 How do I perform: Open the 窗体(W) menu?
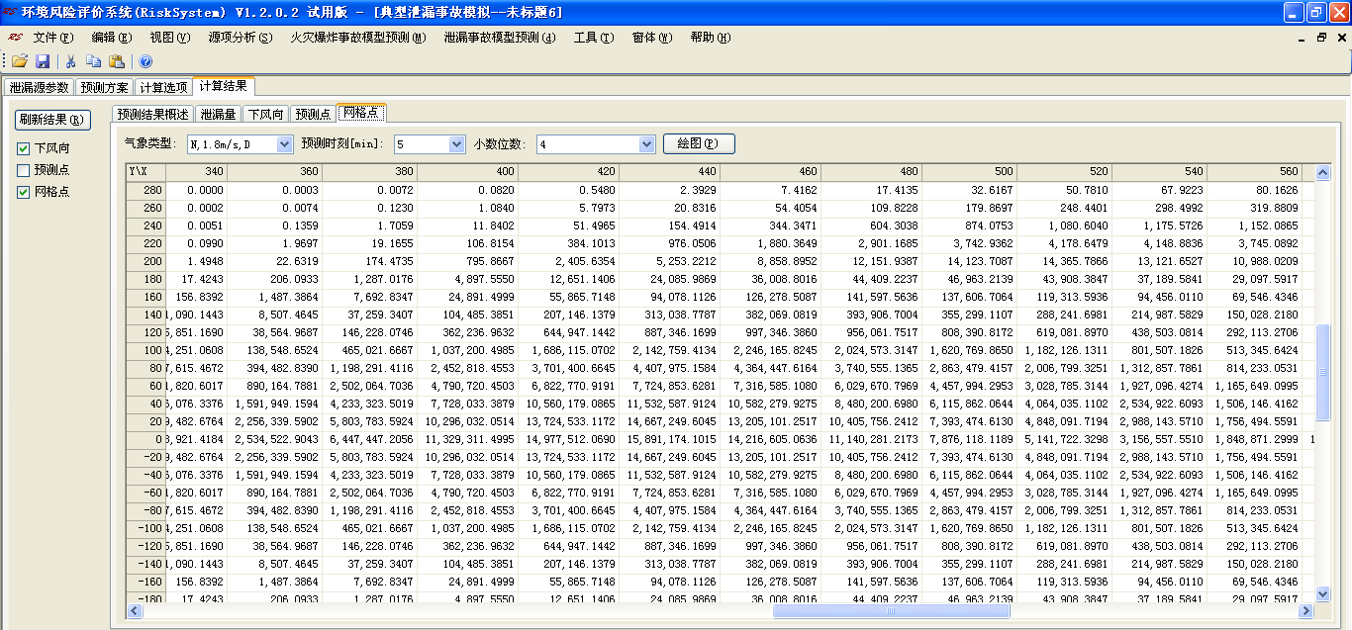652,38
